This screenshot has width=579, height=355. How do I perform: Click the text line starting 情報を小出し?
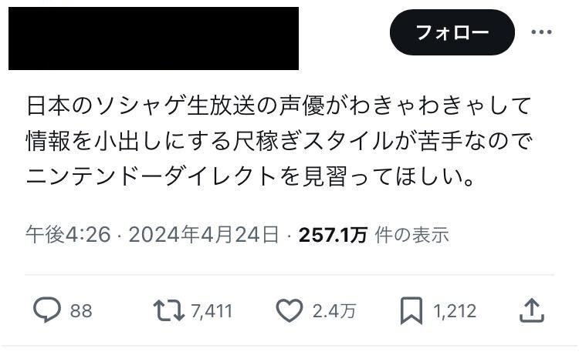point(279,142)
